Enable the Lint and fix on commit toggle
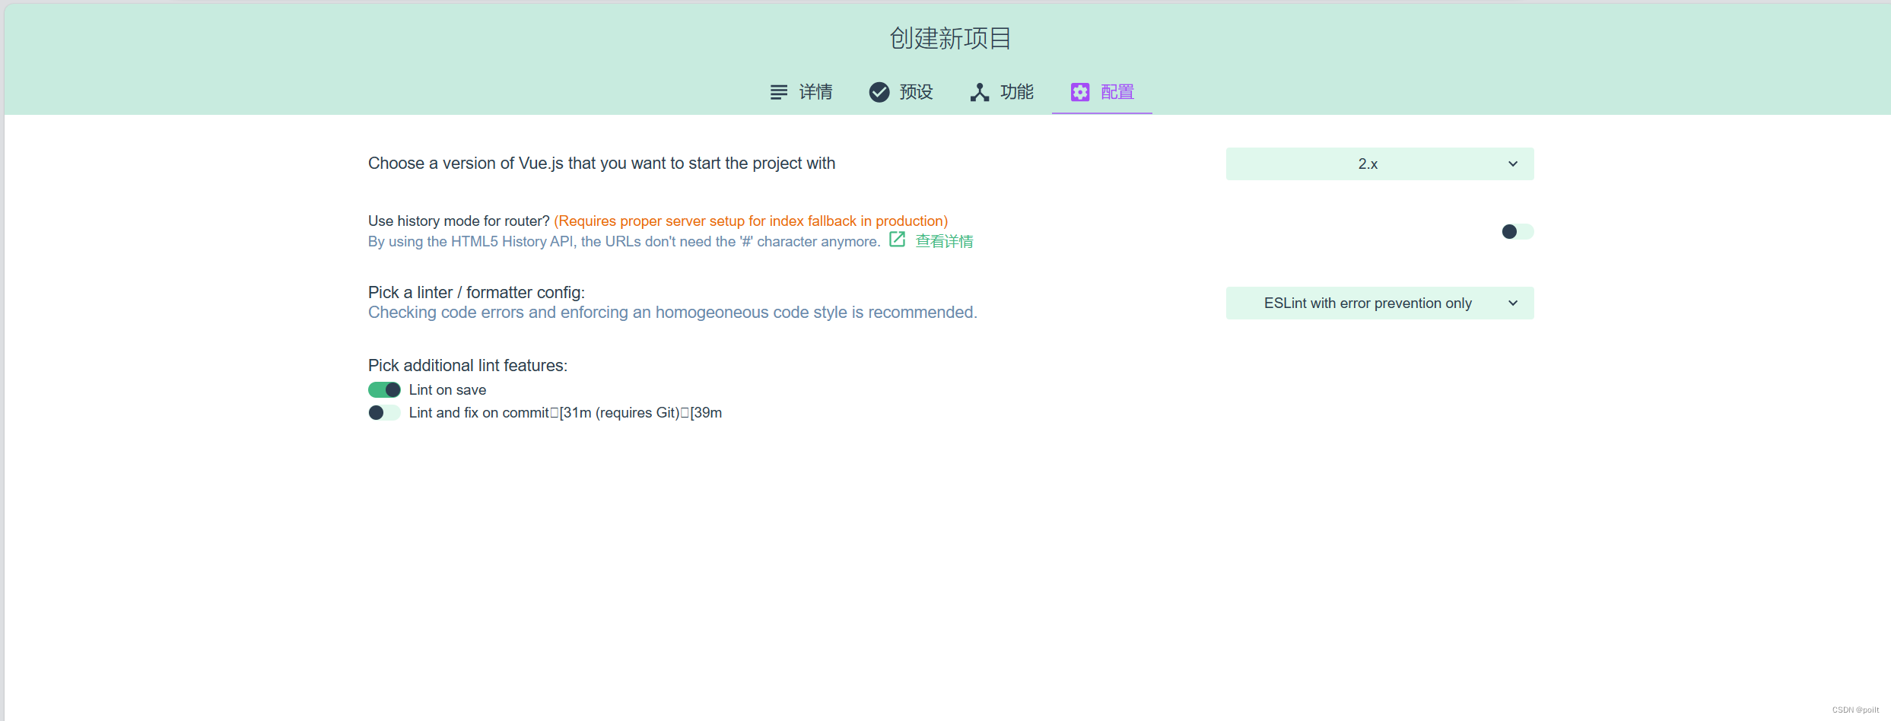1891x721 pixels. (x=384, y=412)
